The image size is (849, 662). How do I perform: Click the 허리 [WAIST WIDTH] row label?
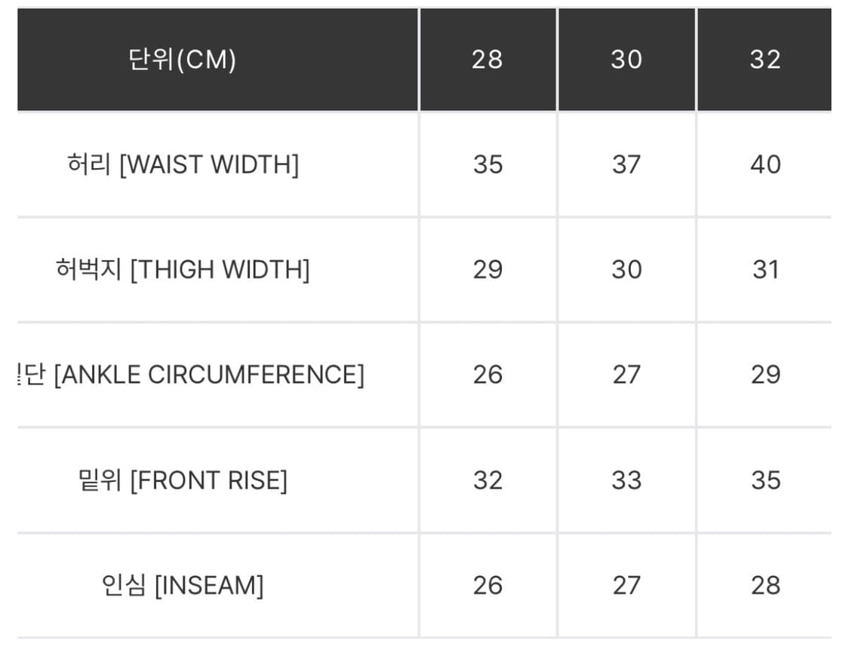[x=183, y=164]
